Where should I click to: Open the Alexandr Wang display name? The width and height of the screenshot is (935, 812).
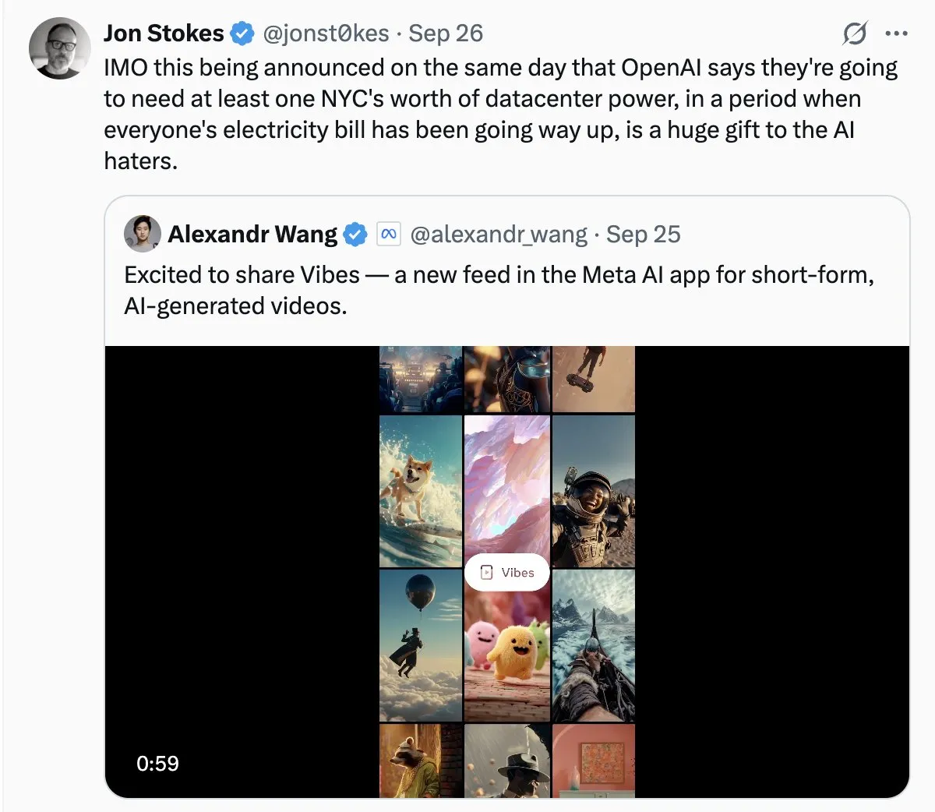(252, 234)
